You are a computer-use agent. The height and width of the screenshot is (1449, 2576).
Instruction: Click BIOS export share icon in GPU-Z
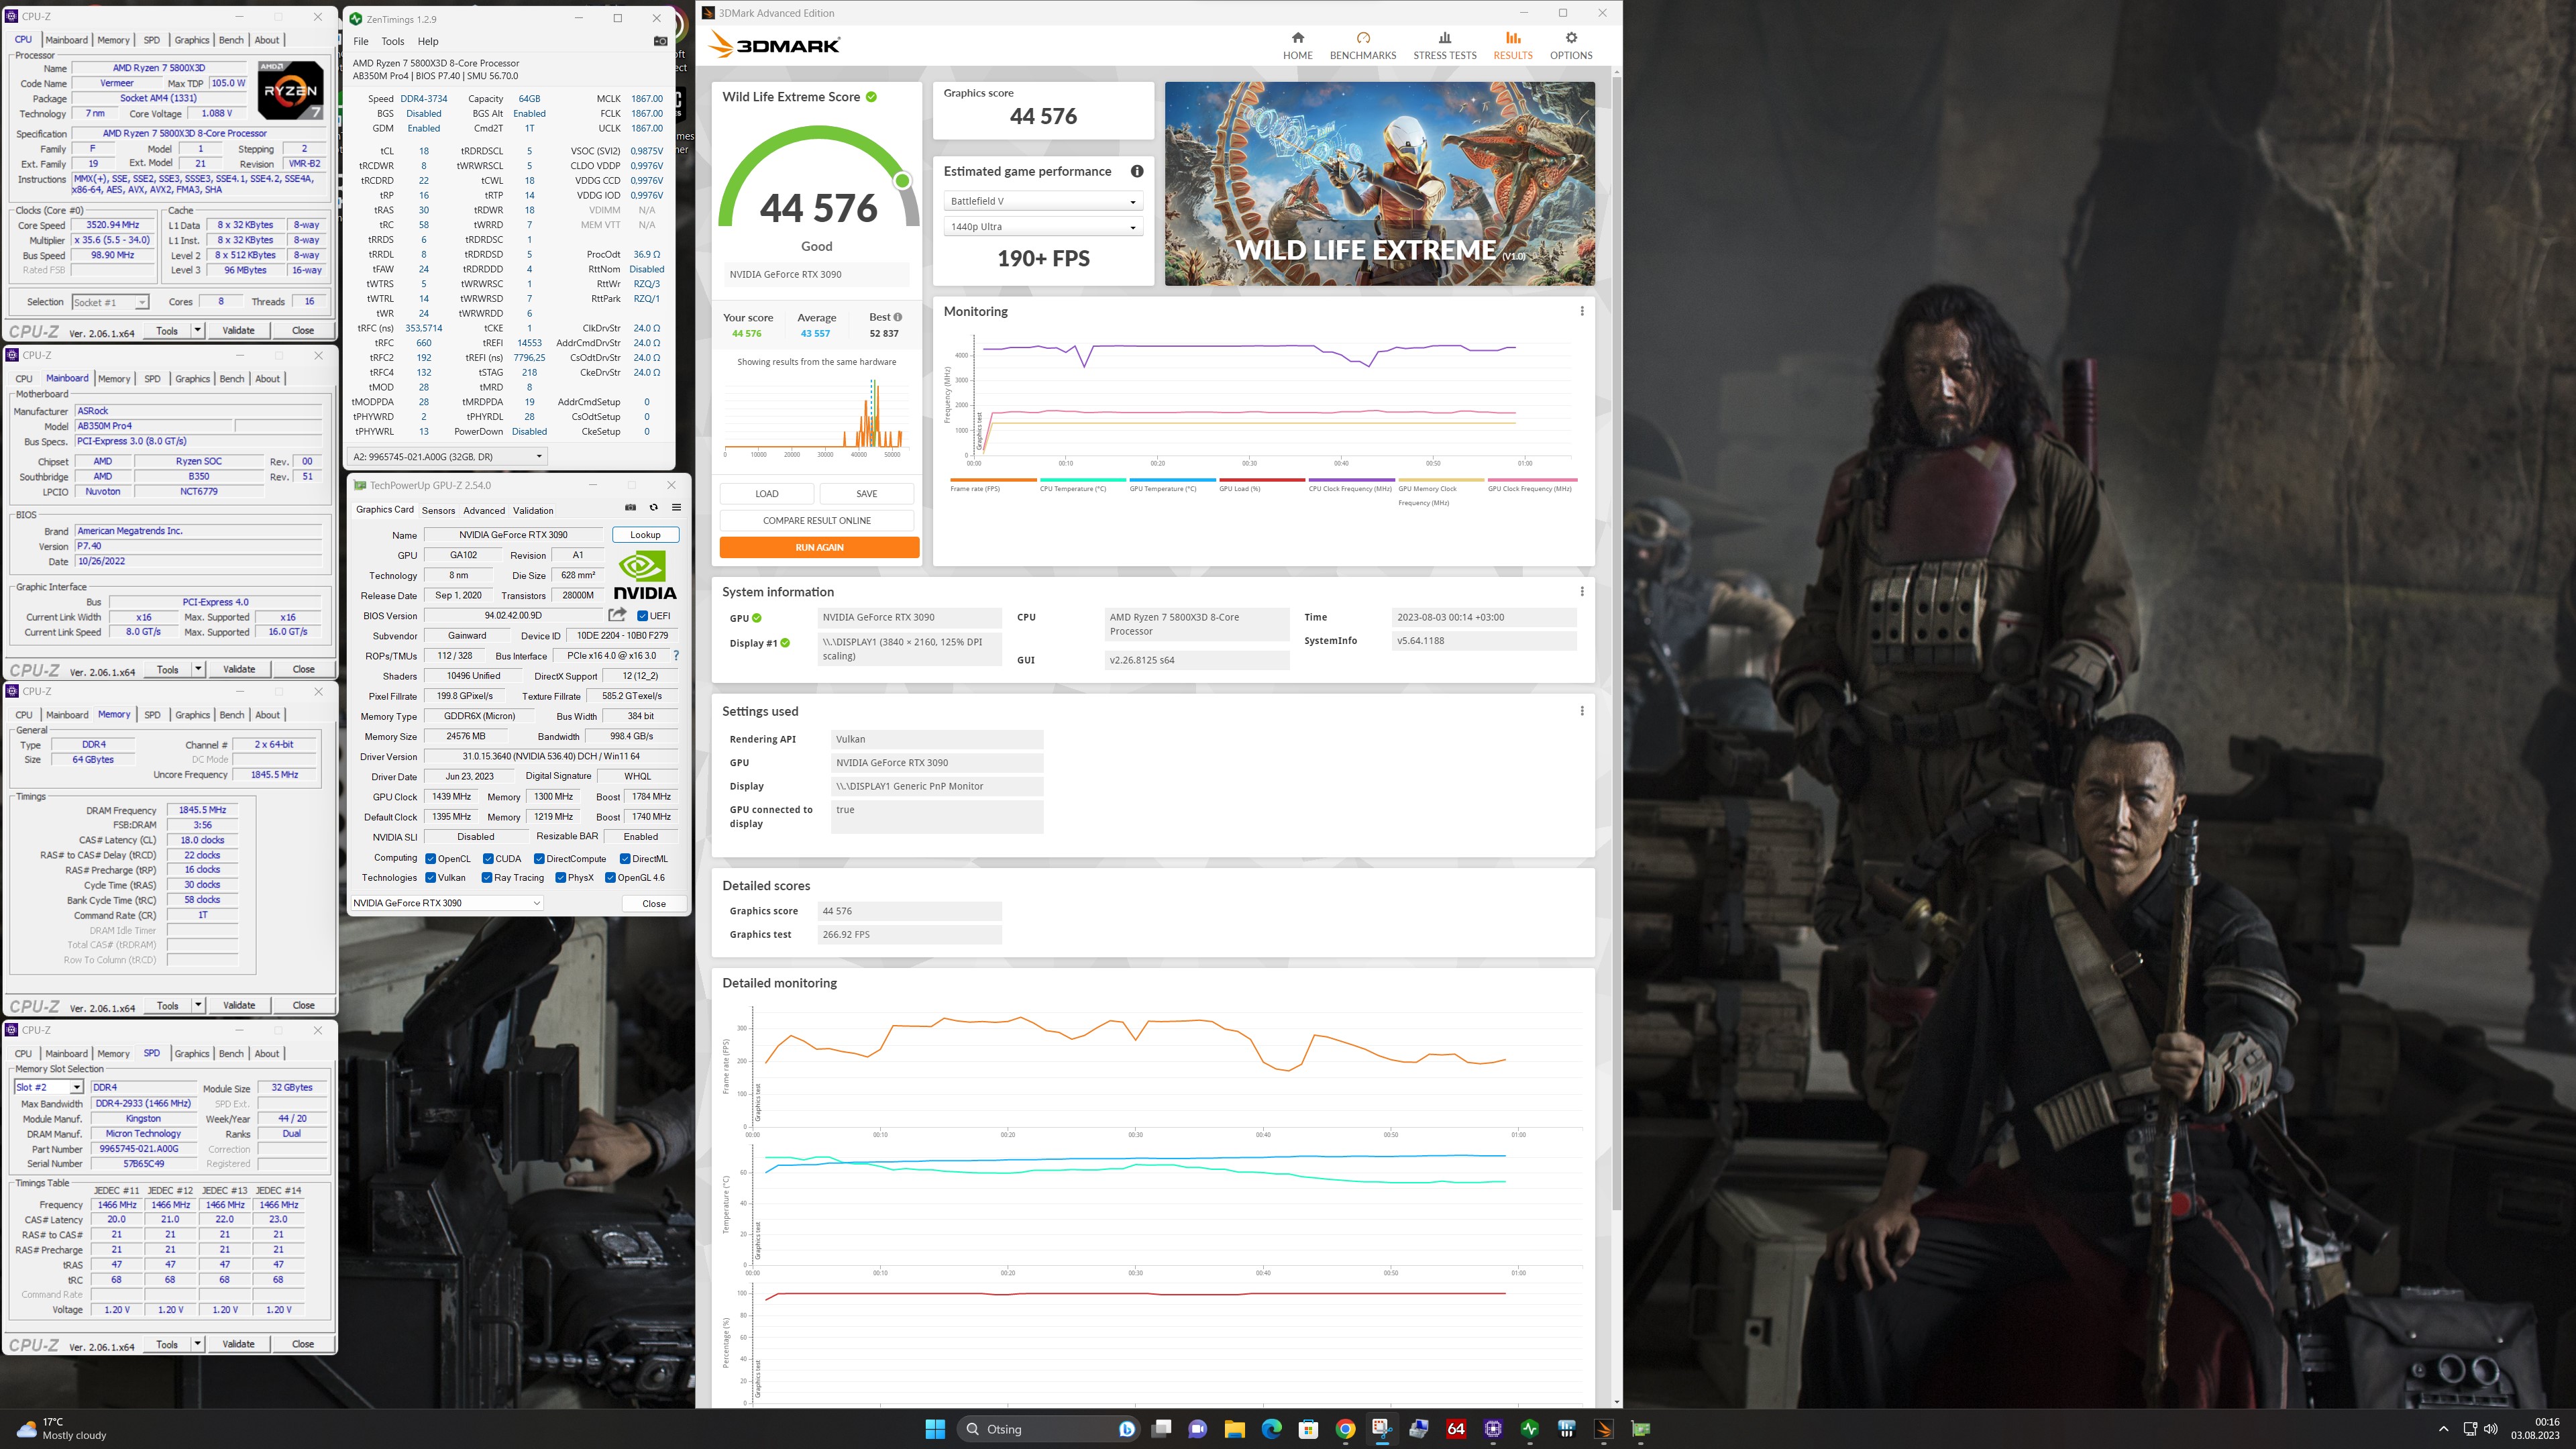click(617, 615)
